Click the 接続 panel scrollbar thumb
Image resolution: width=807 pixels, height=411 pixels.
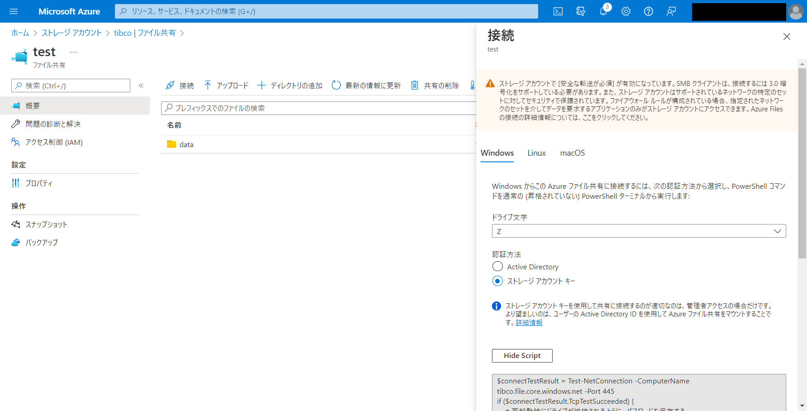(x=802, y=164)
